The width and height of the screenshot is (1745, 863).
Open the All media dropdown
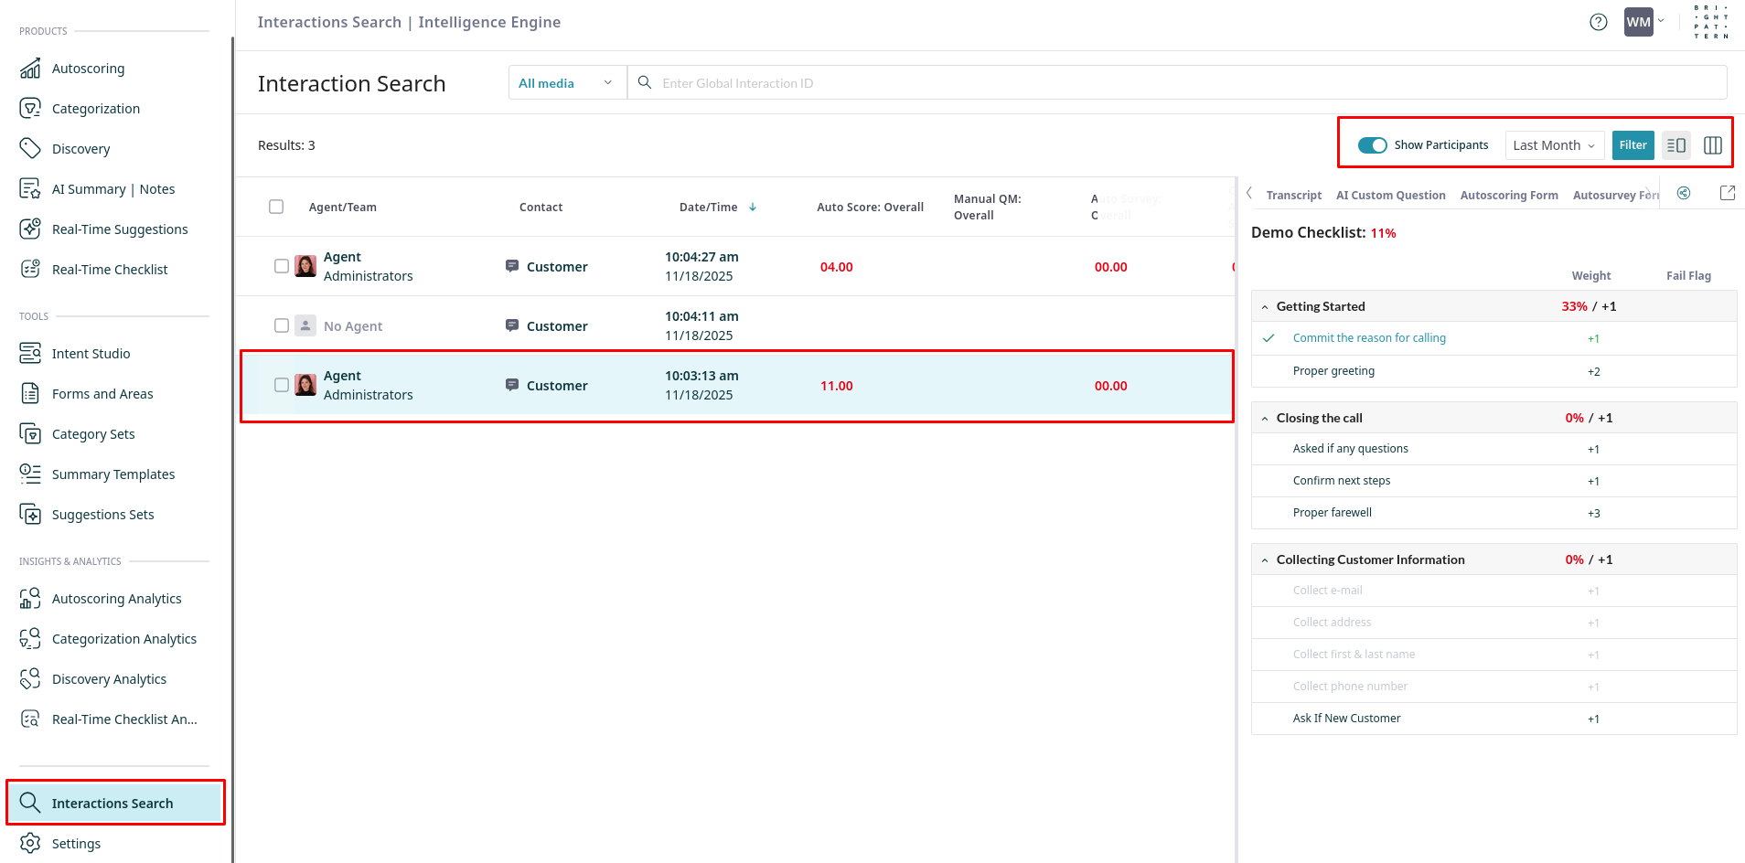pyautogui.click(x=565, y=83)
